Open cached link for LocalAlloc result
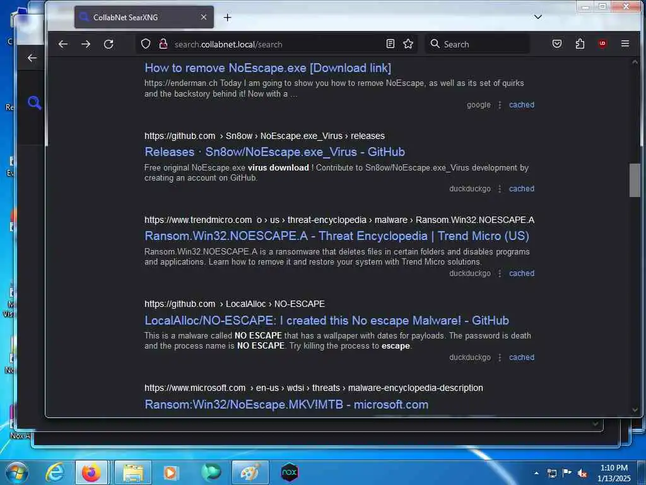 pos(522,357)
